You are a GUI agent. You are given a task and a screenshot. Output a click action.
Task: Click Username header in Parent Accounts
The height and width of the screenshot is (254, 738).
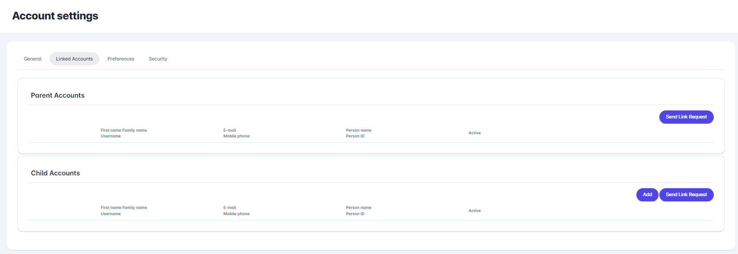tap(110, 136)
